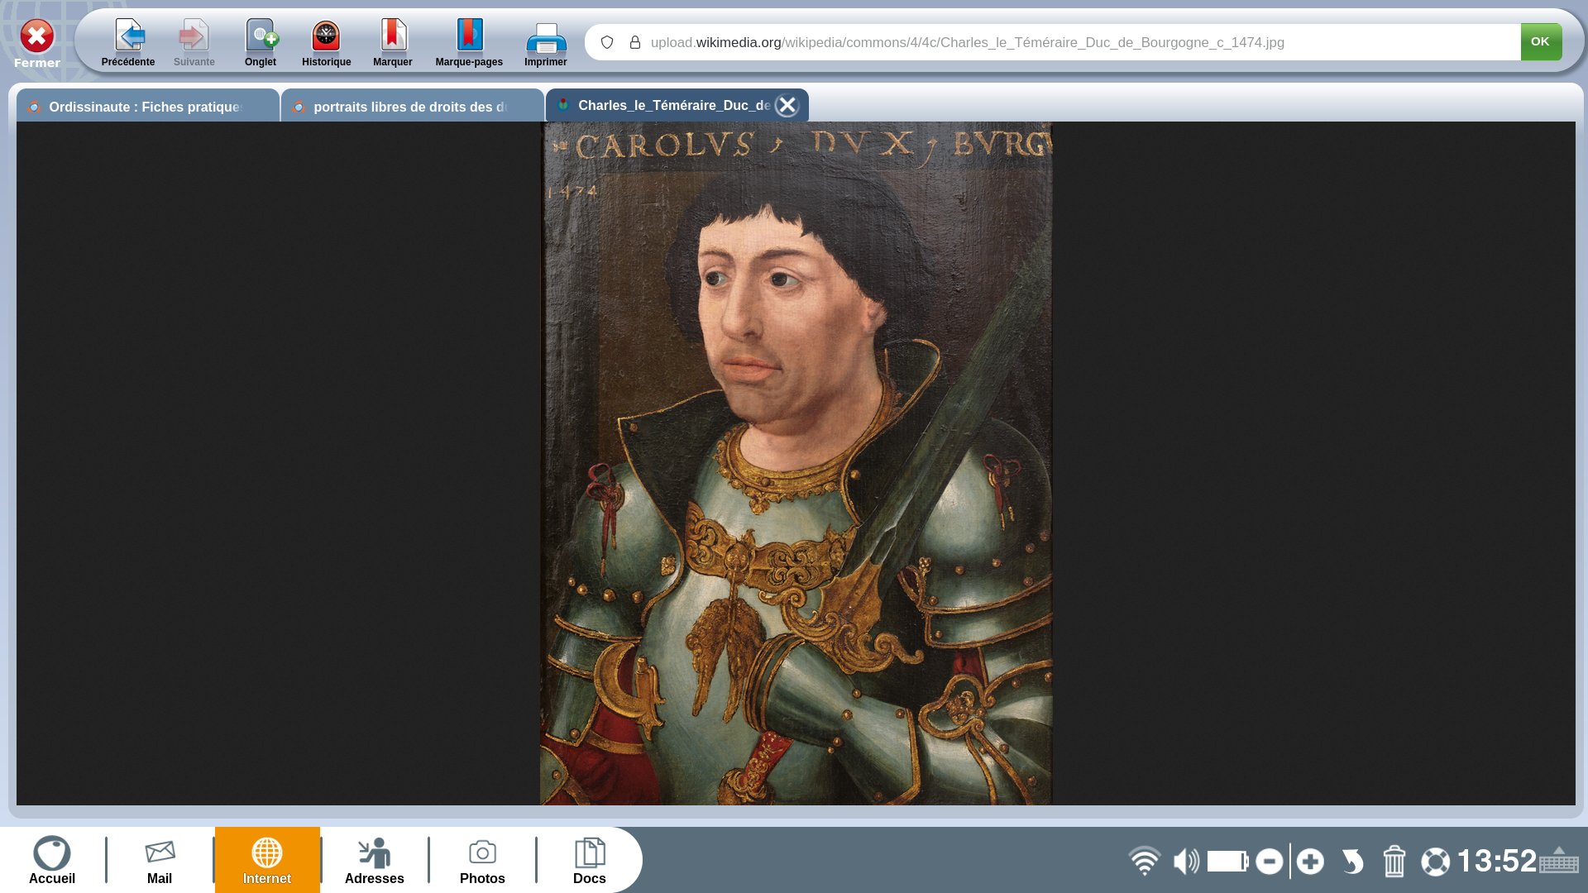Image resolution: width=1588 pixels, height=893 pixels.
Task: Open Mail from the bottom bar
Action: click(x=160, y=860)
